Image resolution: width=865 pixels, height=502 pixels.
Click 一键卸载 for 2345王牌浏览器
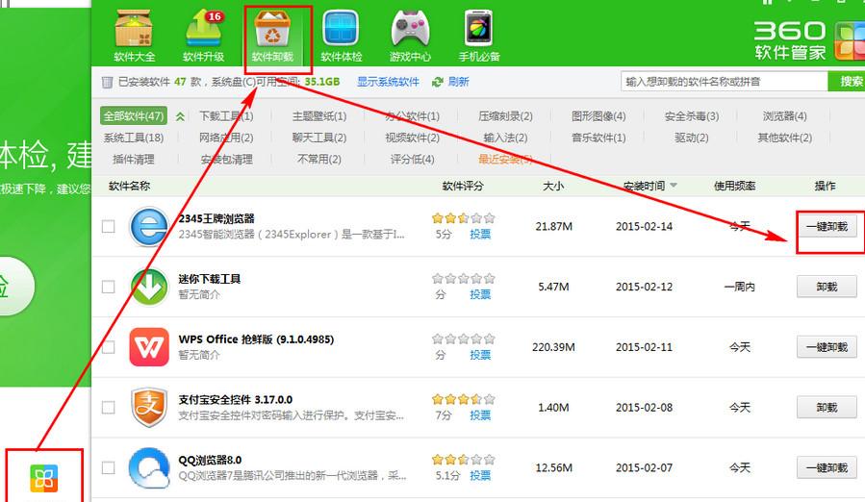827,227
